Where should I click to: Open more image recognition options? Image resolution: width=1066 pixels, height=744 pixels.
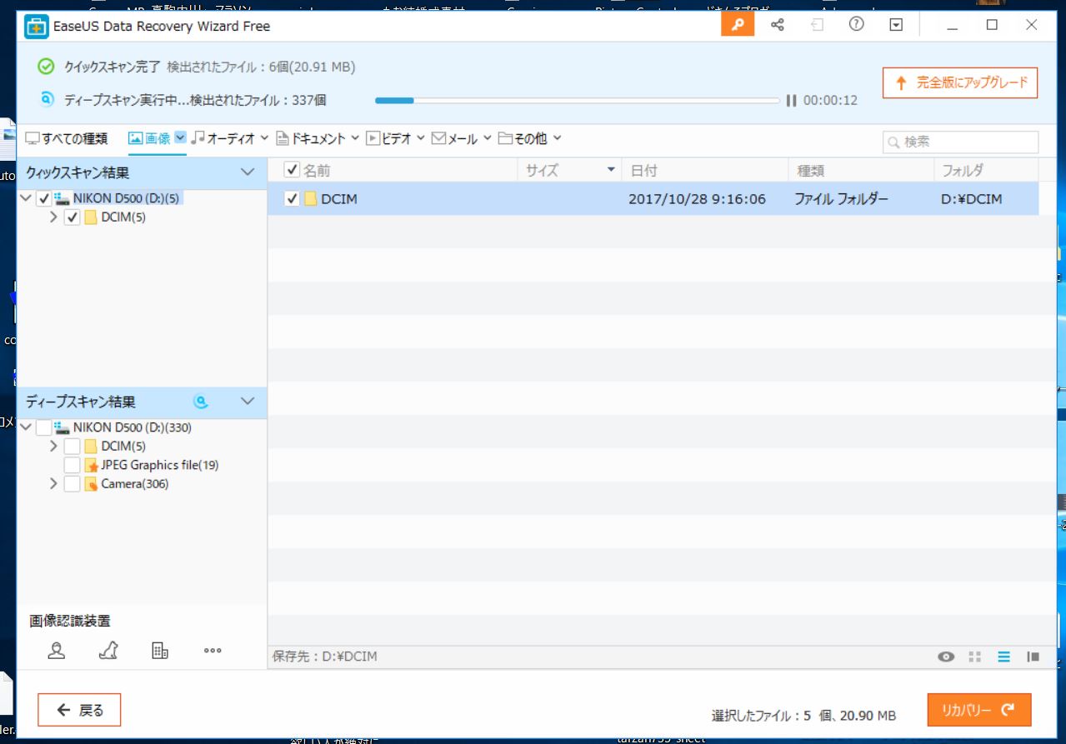pyautogui.click(x=213, y=651)
